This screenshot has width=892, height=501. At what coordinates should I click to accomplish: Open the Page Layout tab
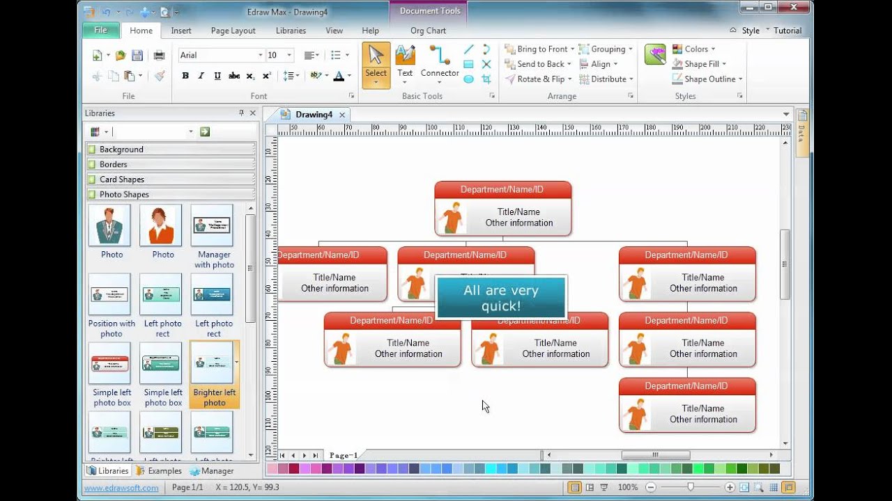[233, 31]
